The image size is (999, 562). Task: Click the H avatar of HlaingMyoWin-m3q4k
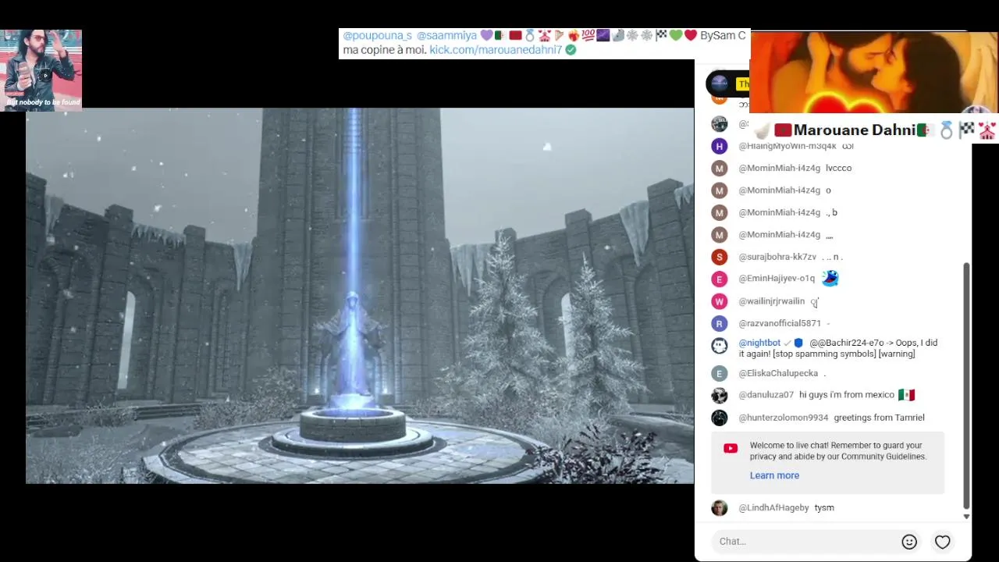point(720,146)
